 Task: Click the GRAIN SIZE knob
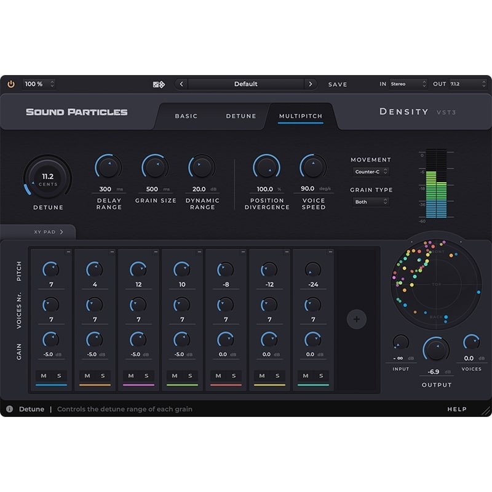pyautogui.click(x=155, y=167)
